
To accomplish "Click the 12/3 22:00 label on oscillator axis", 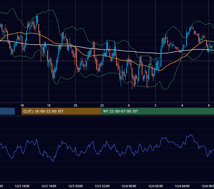I will coord(102,186).
